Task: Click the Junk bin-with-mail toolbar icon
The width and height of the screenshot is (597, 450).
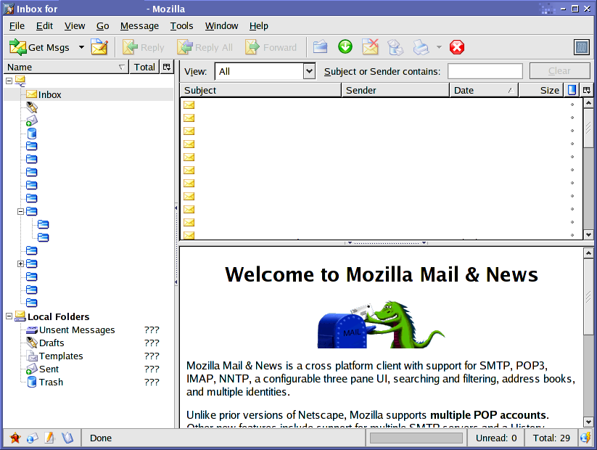Action: coord(395,48)
